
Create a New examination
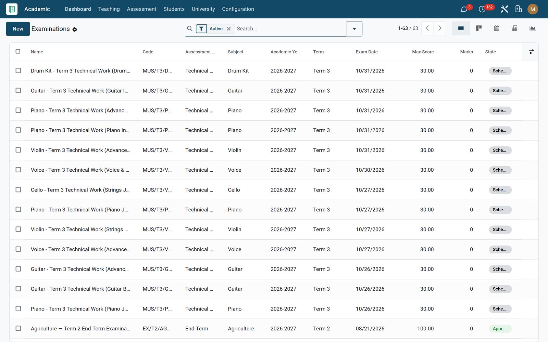[18, 29]
